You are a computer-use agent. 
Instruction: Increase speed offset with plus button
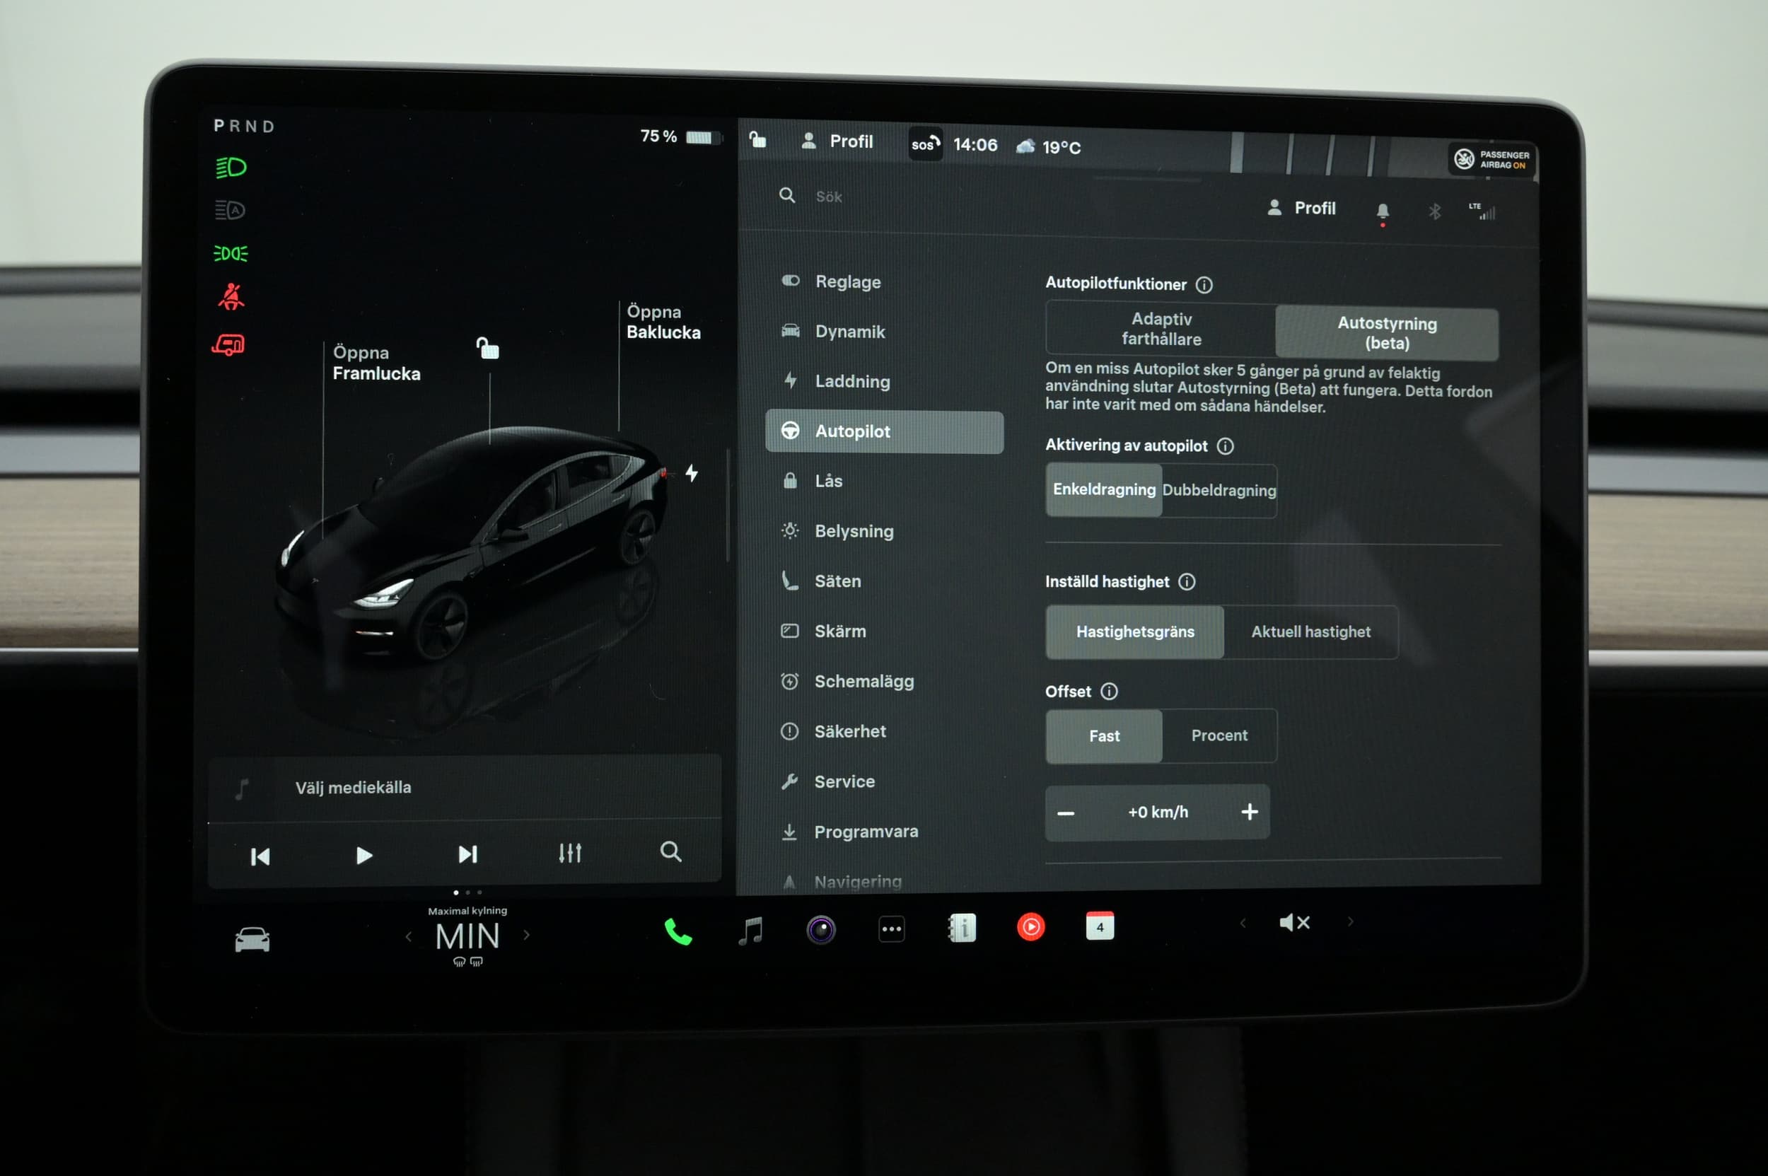[x=1249, y=812]
